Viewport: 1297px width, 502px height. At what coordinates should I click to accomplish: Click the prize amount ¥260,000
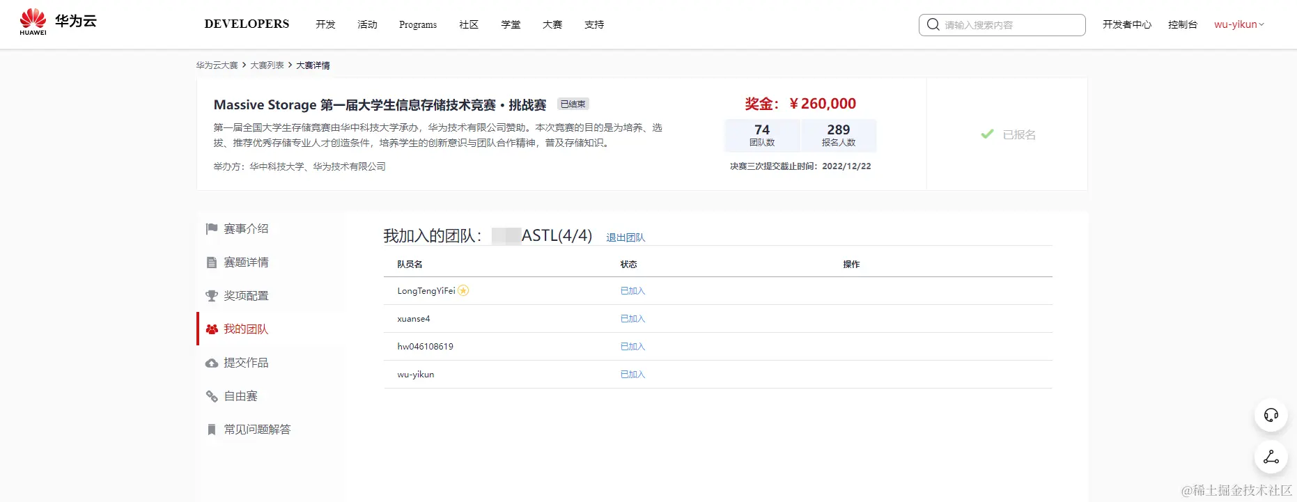(823, 104)
